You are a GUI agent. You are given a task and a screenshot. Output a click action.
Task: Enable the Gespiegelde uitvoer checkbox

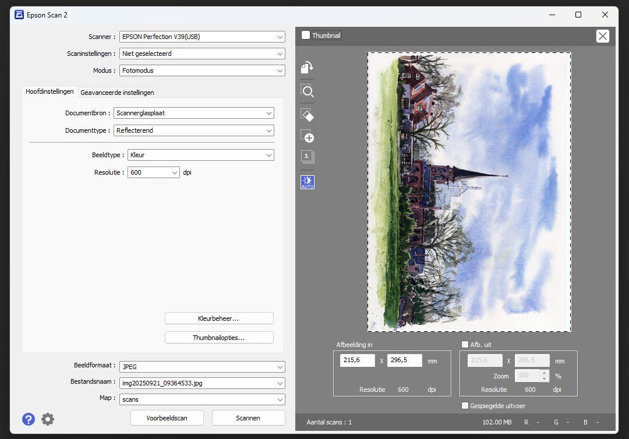pos(465,406)
